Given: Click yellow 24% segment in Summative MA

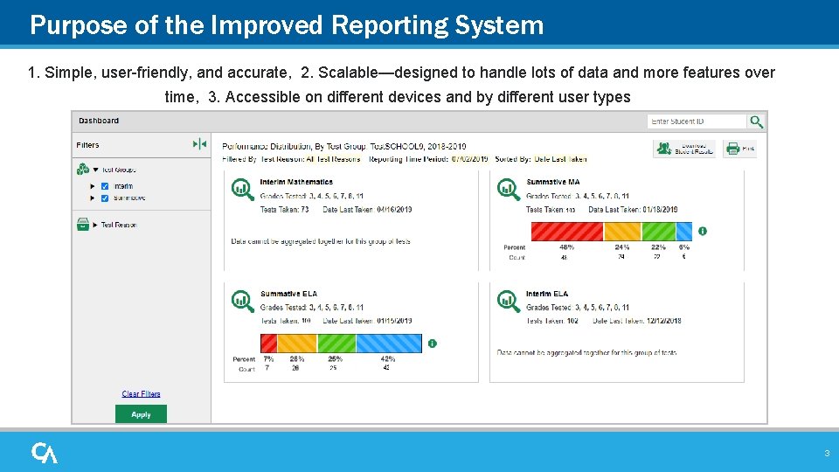Looking at the screenshot, I should point(622,231).
